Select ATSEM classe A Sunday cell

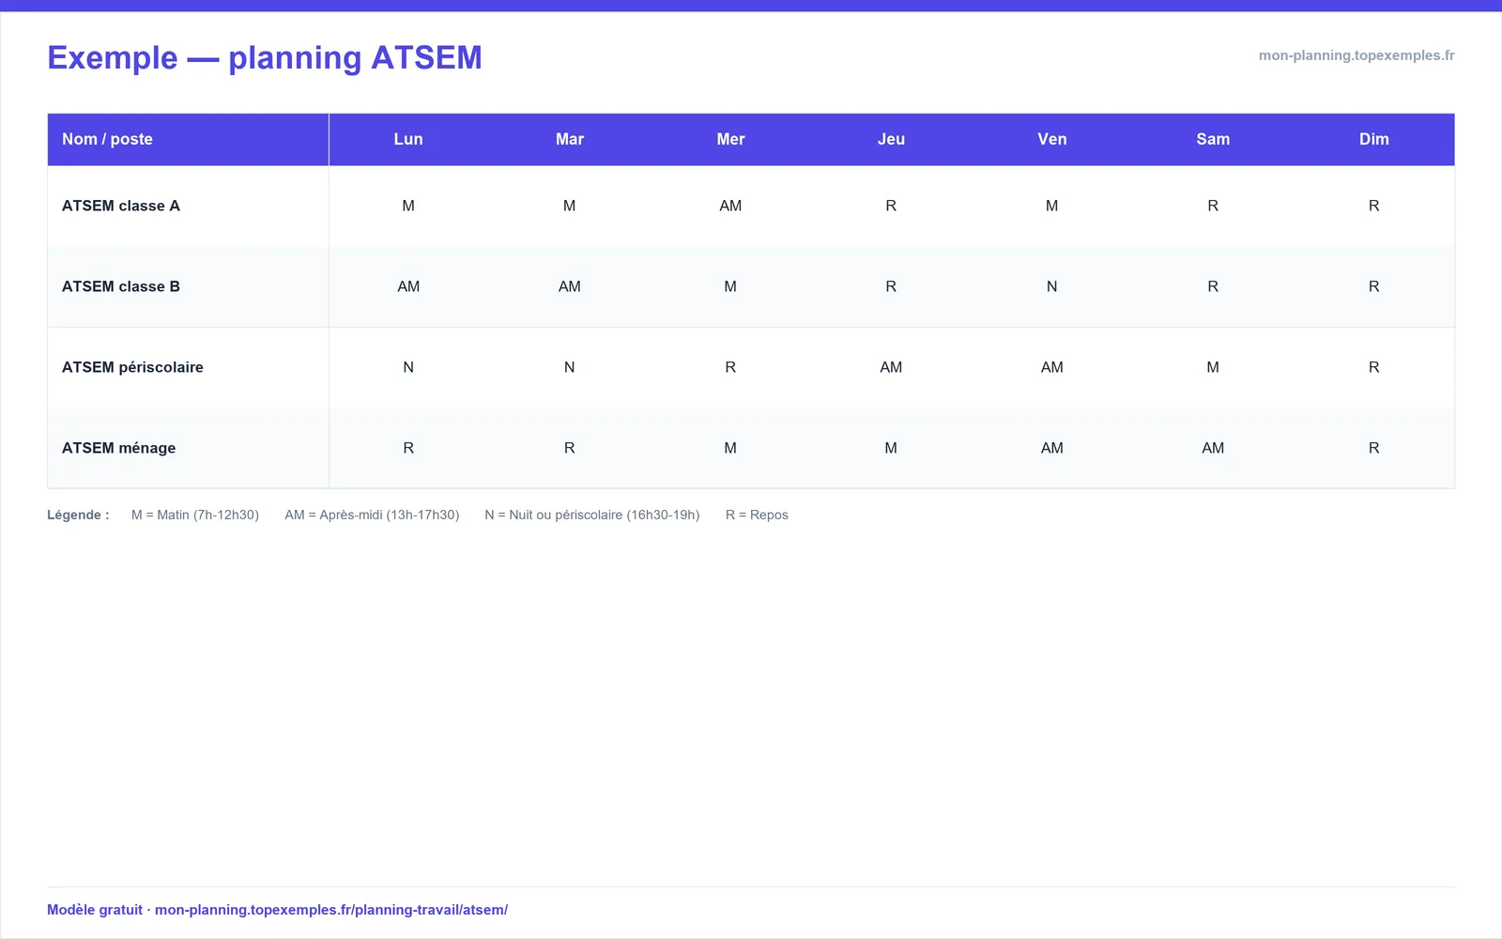pyautogui.click(x=1374, y=206)
